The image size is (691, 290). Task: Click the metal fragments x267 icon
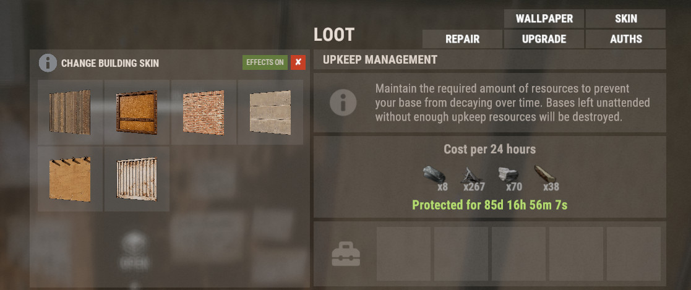(471, 176)
